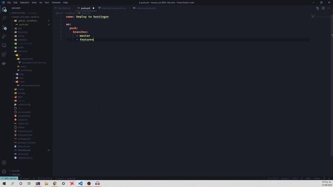
Task: Open the Edit menu
Action: 15,3
